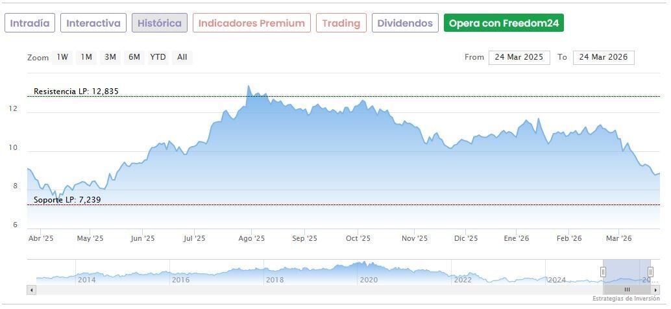Choose the YTD zoom option

[158, 57]
